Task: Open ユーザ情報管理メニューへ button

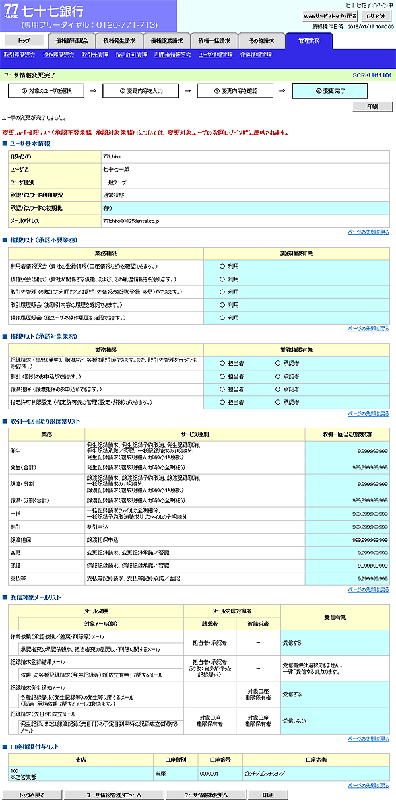Action: [x=114, y=795]
